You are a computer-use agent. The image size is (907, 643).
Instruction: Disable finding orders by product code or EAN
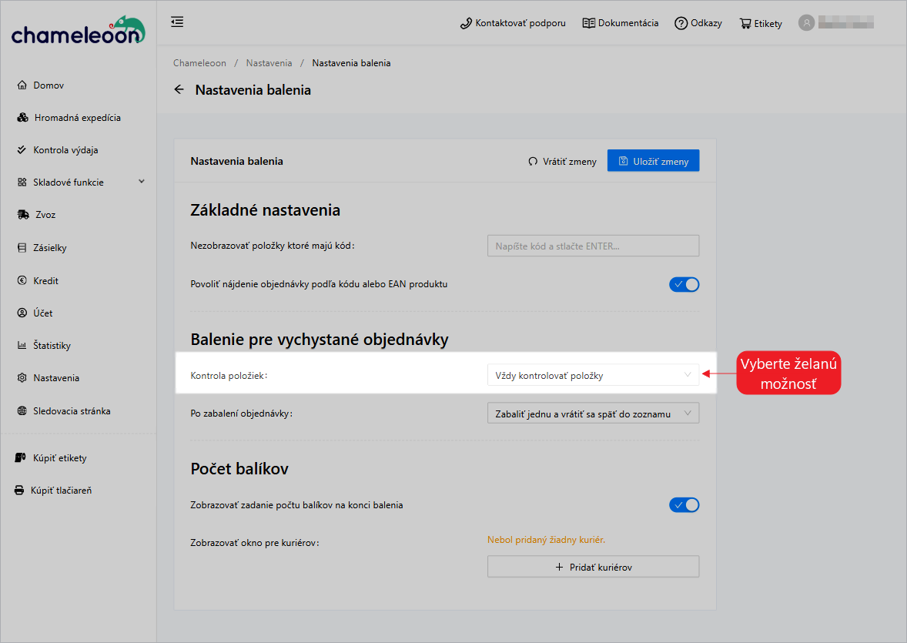tap(684, 284)
